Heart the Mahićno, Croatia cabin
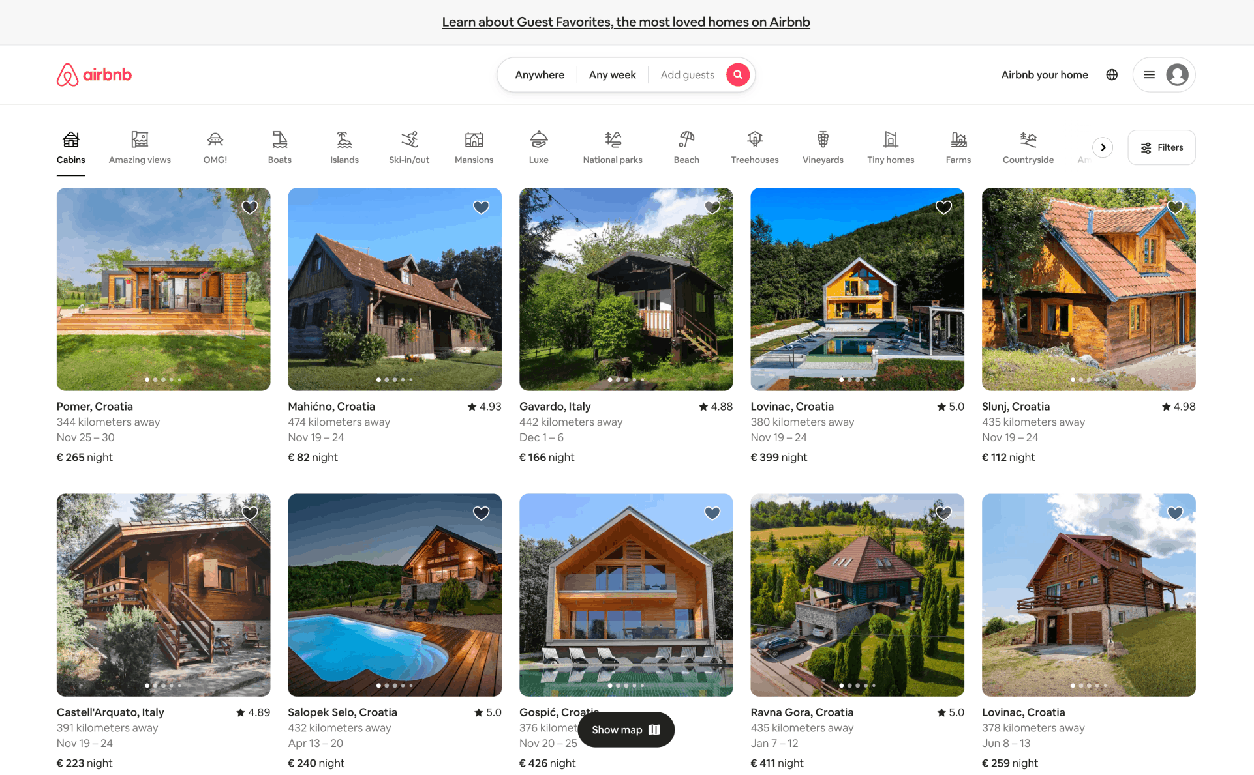 pos(481,207)
